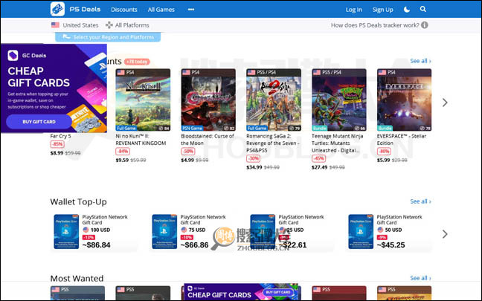Click the PS Deals logo icon

[x=57, y=9]
